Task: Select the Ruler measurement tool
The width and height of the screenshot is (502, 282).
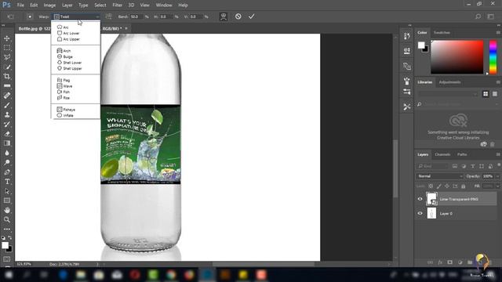Action: 7,86
